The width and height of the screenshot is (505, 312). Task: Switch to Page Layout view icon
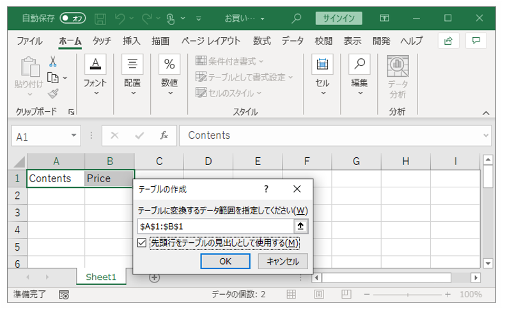(319, 294)
